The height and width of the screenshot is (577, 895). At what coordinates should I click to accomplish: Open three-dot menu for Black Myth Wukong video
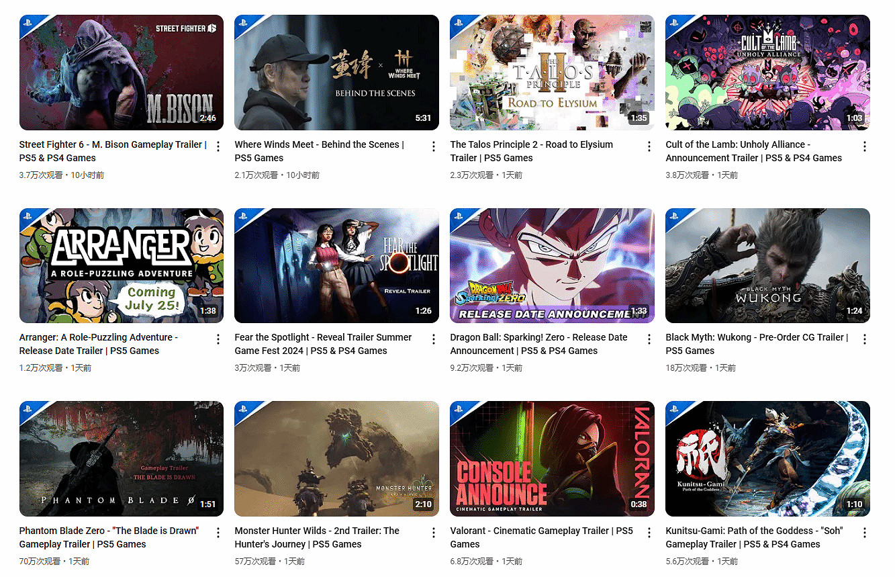pyautogui.click(x=865, y=339)
